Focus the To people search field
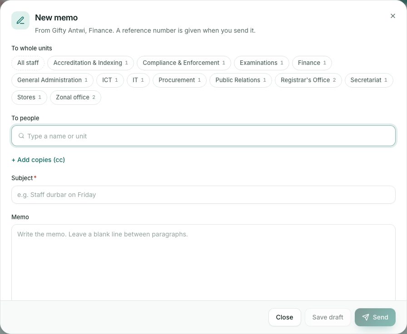This screenshot has height=334, width=407. click(x=203, y=136)
